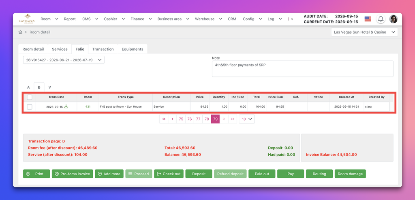Click the Pro-foma invoice button
Viewport: 415px width, 200px height.
[72, 174]
